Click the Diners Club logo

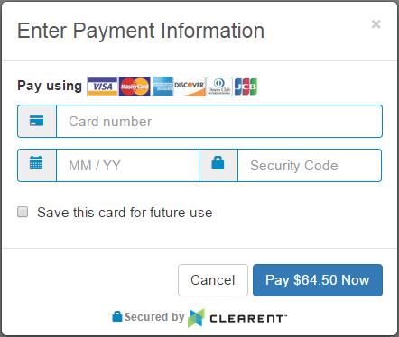pyautogui.click(x=219, y=87)
